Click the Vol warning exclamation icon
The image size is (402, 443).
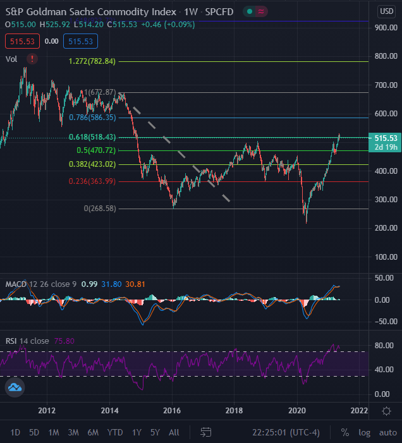click(32, 59)
